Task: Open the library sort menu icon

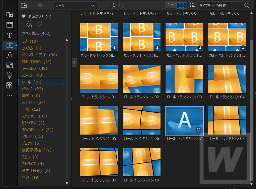Action: tap(193, 5)
